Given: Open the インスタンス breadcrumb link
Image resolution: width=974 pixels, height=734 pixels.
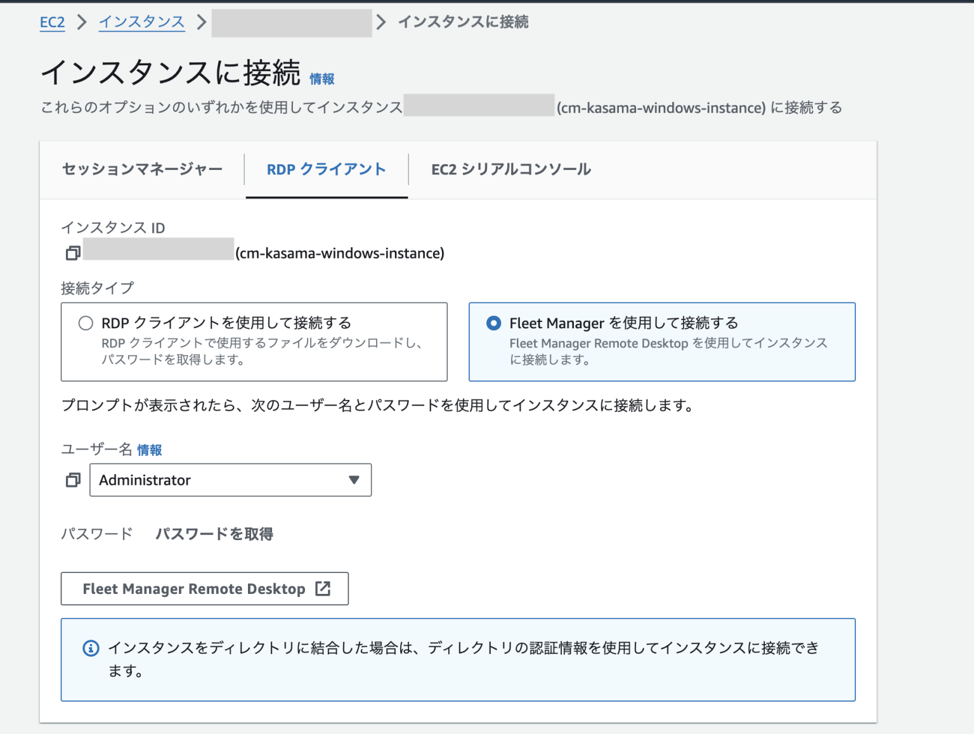Looking at the screenshot, I should [x=141, y=22].
